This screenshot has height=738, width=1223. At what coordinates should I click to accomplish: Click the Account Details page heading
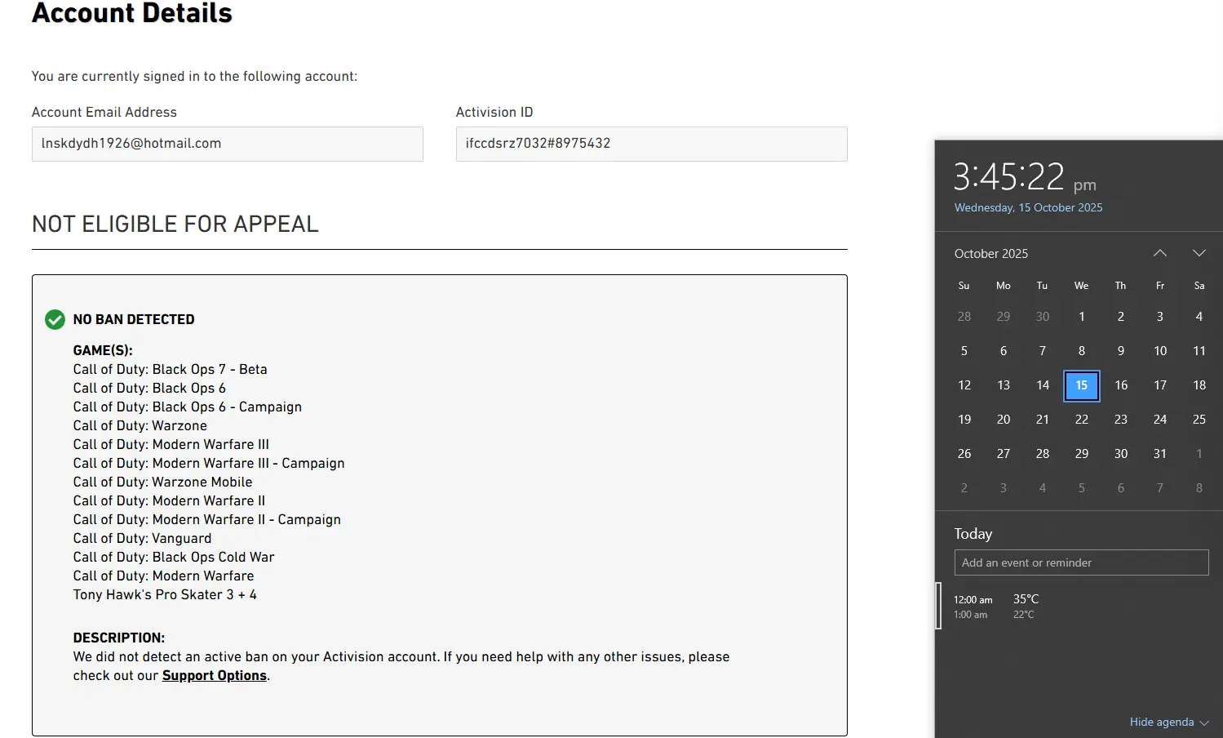(x=132, y=13)
